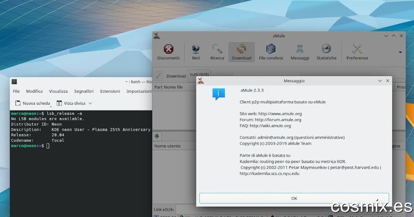Click the green down arrow icon in aMule
The image size is (414, 217).
[x=157, y=136]
